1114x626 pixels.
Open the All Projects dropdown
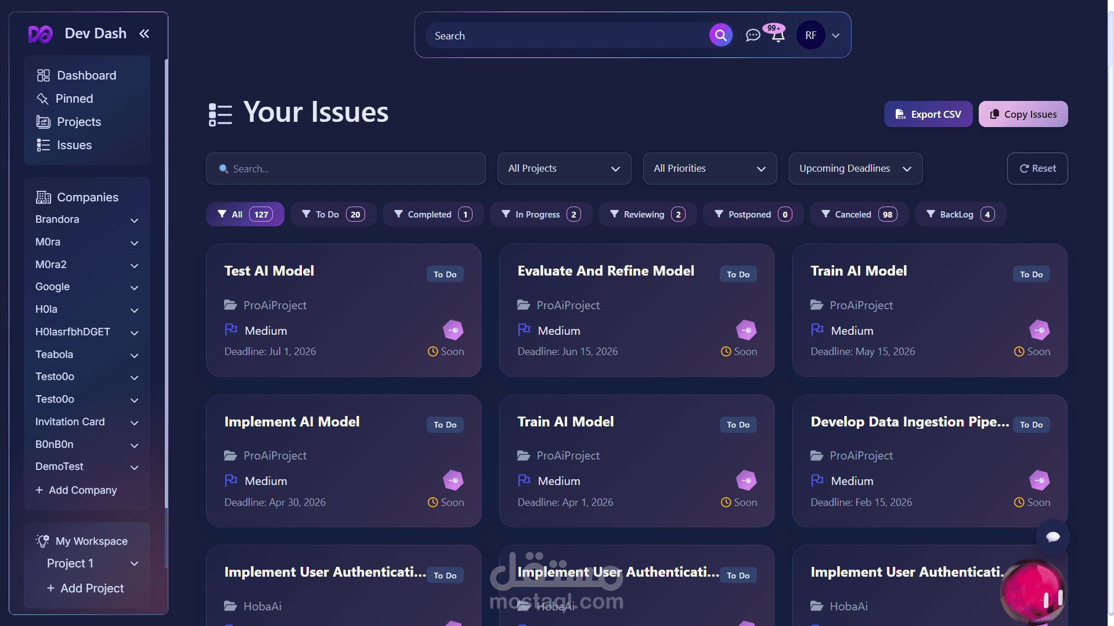coord(564,168)
